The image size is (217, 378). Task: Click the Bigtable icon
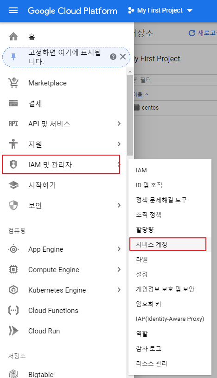(13, 374)
